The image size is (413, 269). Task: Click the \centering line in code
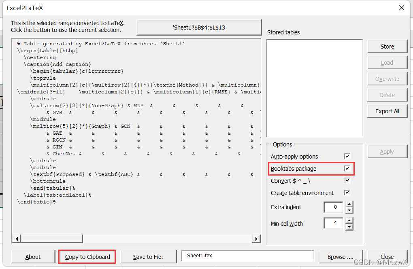40,57
